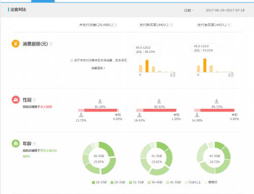Viewport: 254px width, 194px height.
Task: Click the 14.38% male percentage
Action: [197, 121]
